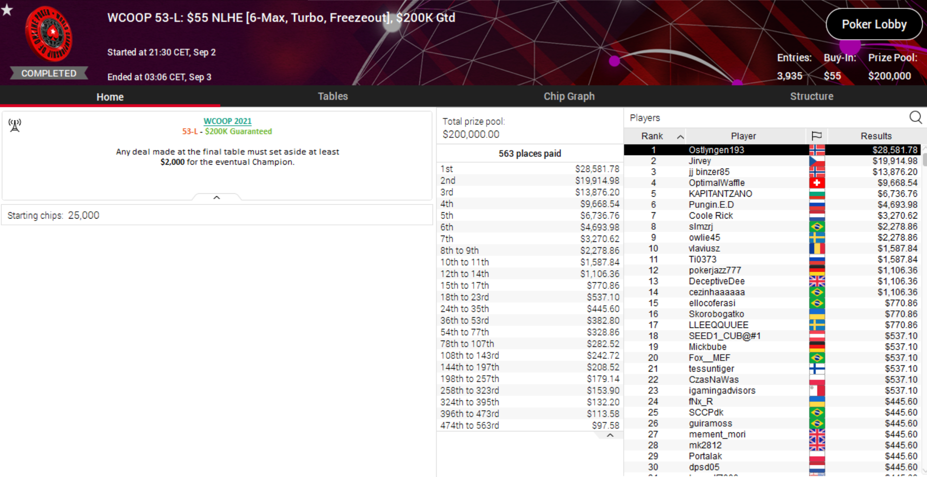Click the flag column header icon

click(x=817, y=136)
